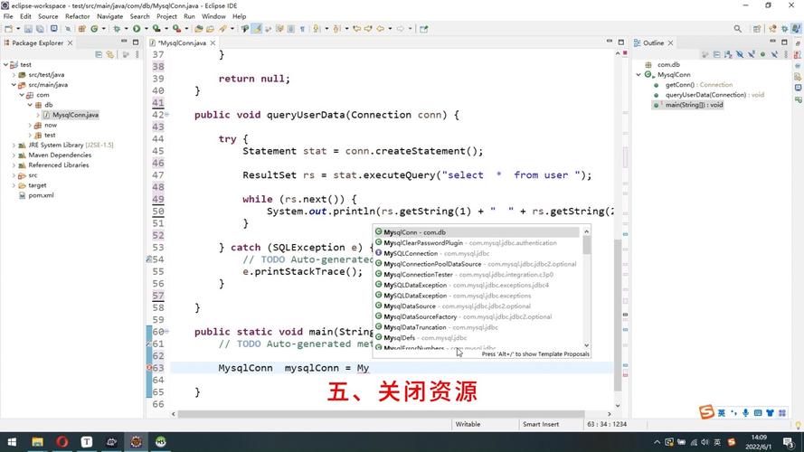Toggle Hide Non-Public Members green dot icon

pos(762,54)
